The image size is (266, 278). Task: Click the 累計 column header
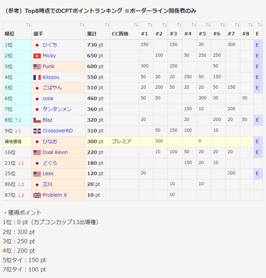(97, 31)
